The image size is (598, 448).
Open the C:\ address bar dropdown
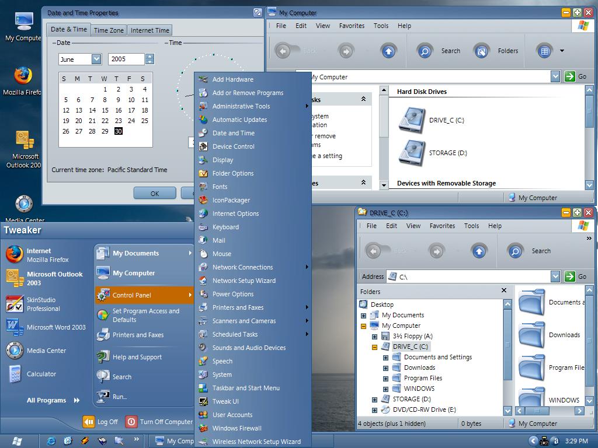pos(555,276)
